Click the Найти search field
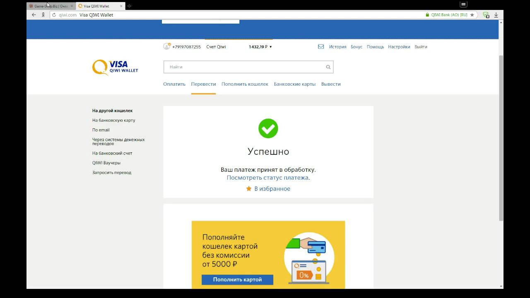The width and height of the screenshot is (530, 298). pos(248,67)
